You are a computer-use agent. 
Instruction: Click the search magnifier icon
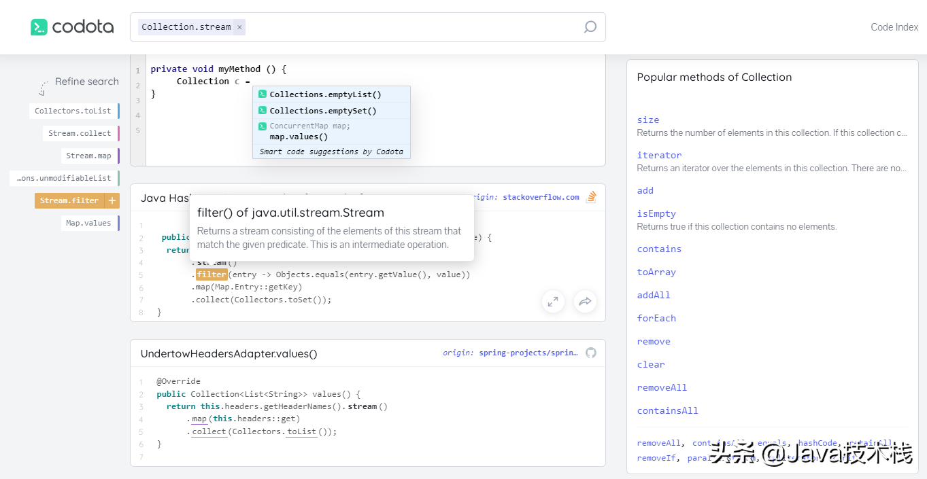[x=590, y=27]
